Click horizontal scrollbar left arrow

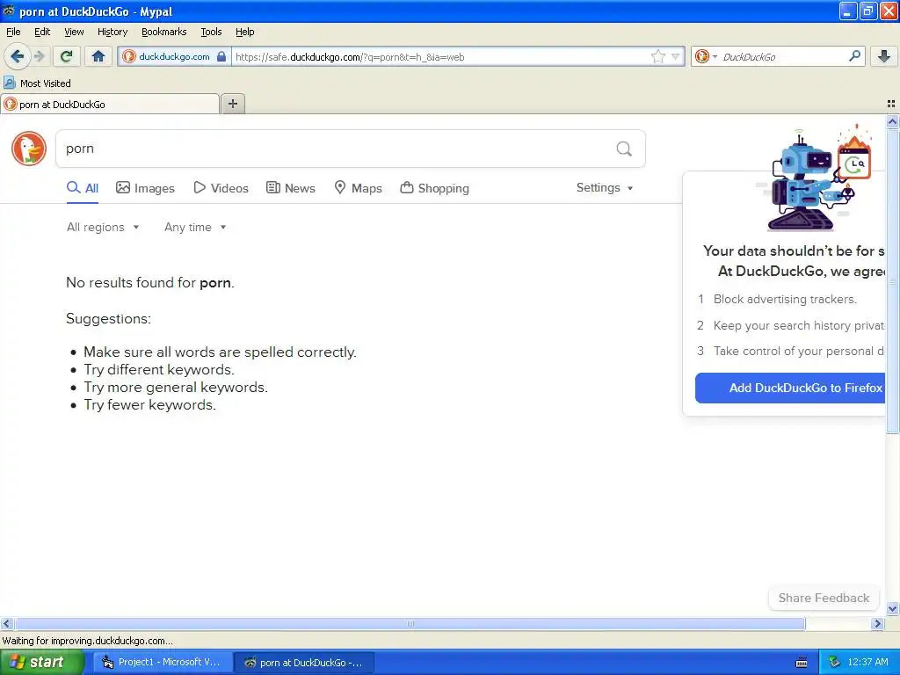[6, 623]
